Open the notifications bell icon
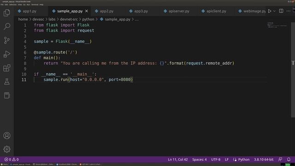This screenshot has width=295, height=166. [x=289, y=160]
